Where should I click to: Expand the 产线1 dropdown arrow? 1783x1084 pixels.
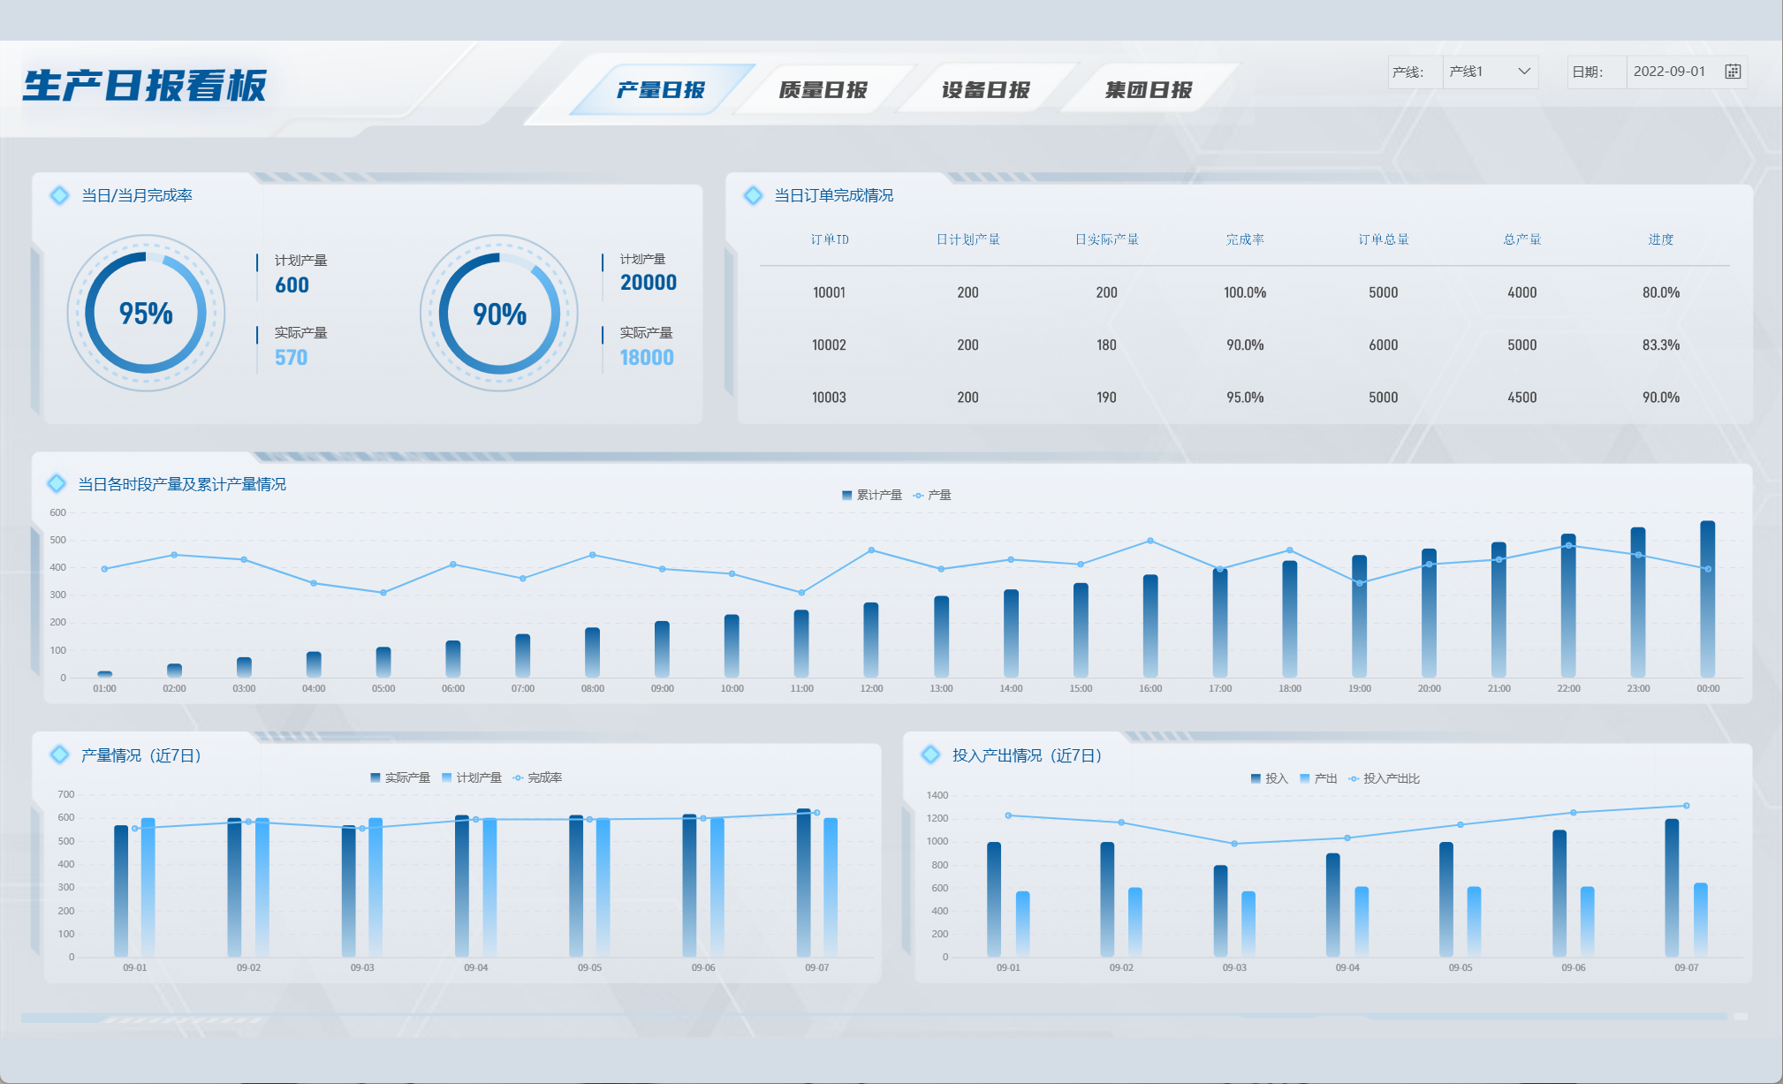click(1524, 72)
